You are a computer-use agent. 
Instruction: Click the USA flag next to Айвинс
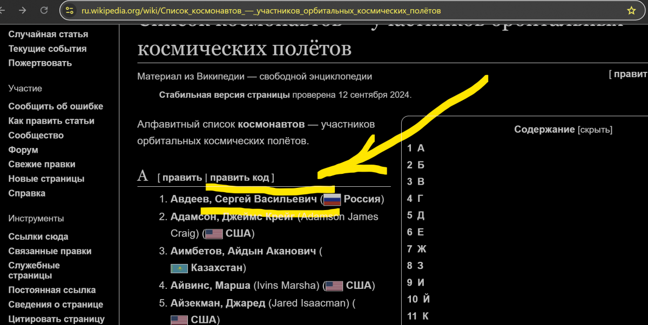334,286
